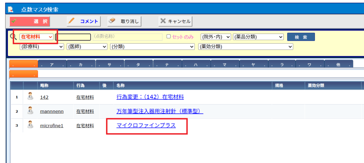This screenshot has height=163, width=364.
Task: Click the search keyword input field
Action: (x=73, y=37)
